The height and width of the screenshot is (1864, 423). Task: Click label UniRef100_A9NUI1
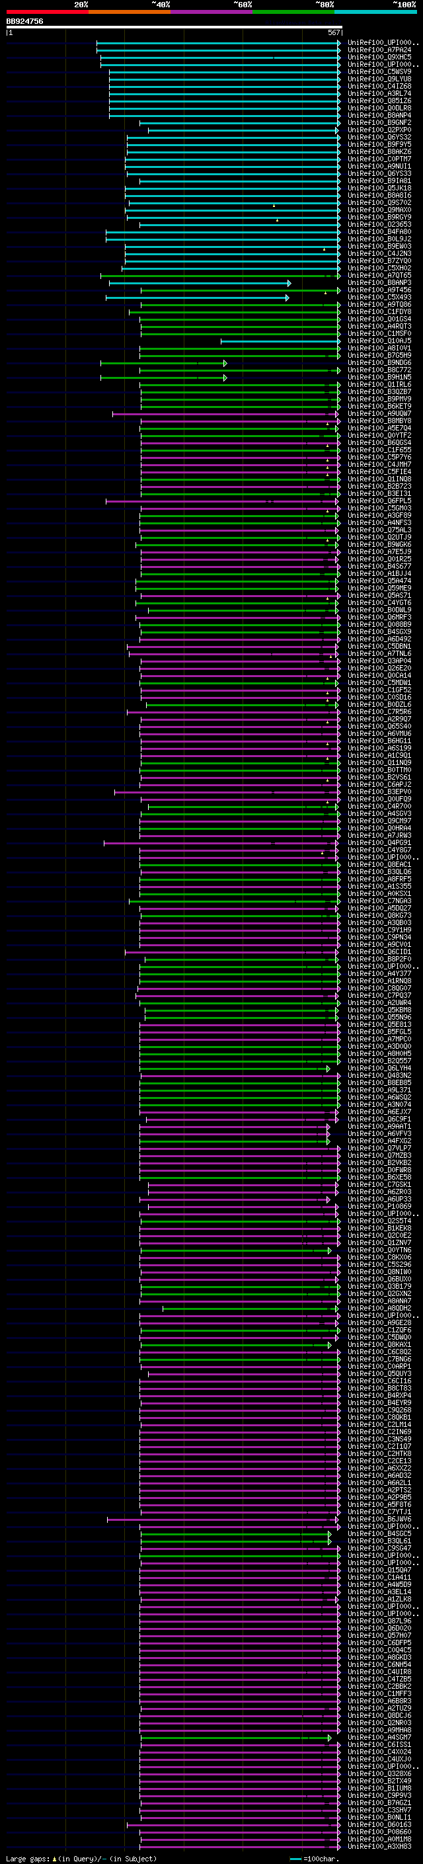[x=379, y=167]
